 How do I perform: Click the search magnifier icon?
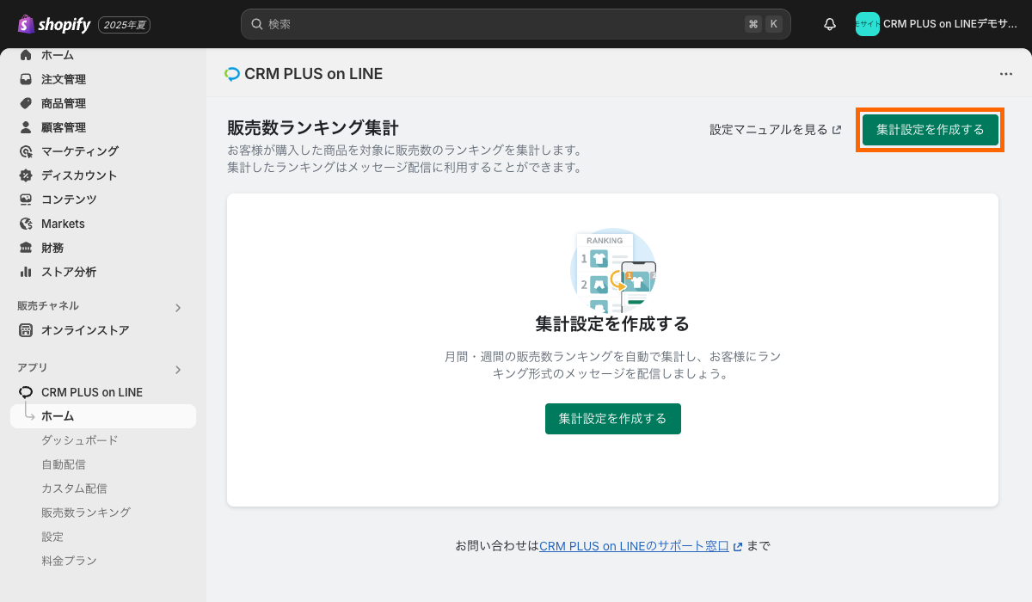click(256, 24)
